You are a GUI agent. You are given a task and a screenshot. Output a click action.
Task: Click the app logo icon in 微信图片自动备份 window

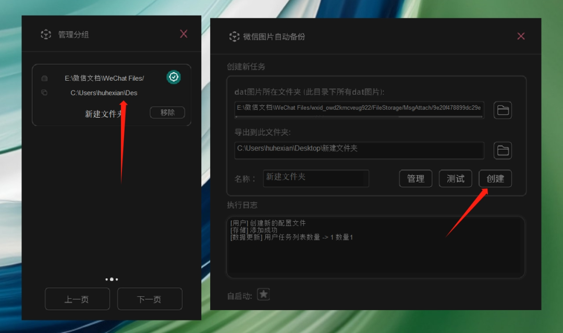click(x=234, y=36)
